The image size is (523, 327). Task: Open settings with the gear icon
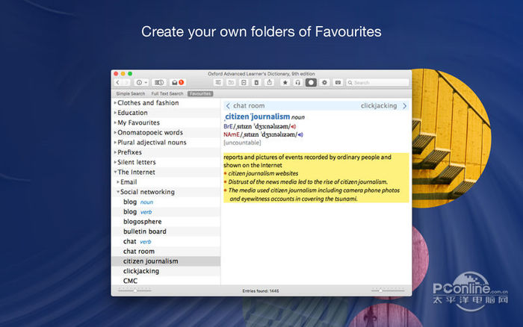coord(324,82)
